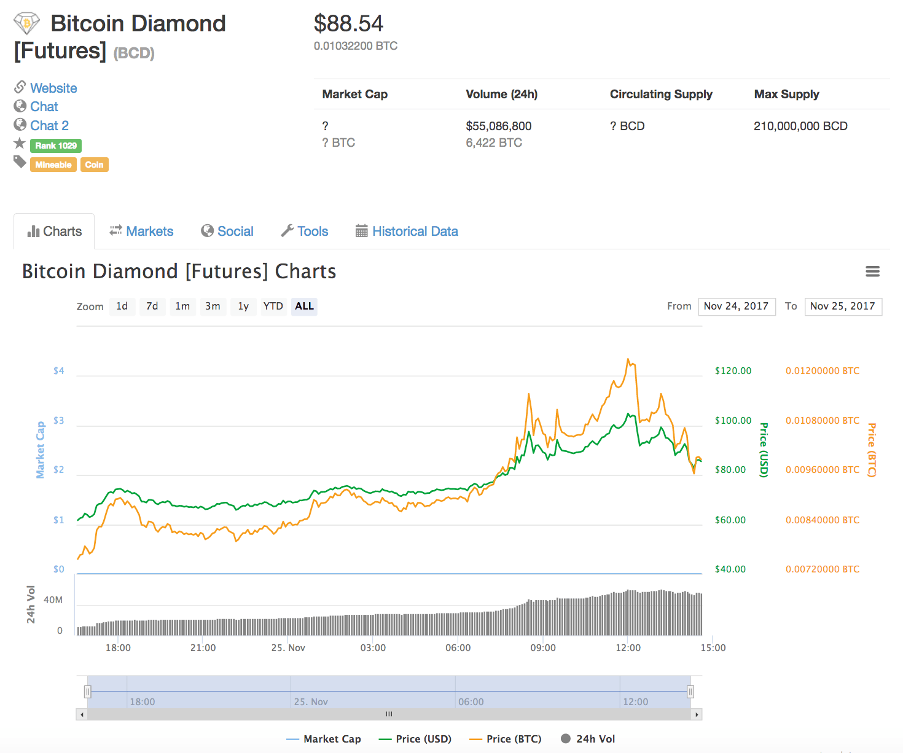Image resolution: width=903 pixels, height=753 pixels.
Task: Open the Website link
Action: 53,88
